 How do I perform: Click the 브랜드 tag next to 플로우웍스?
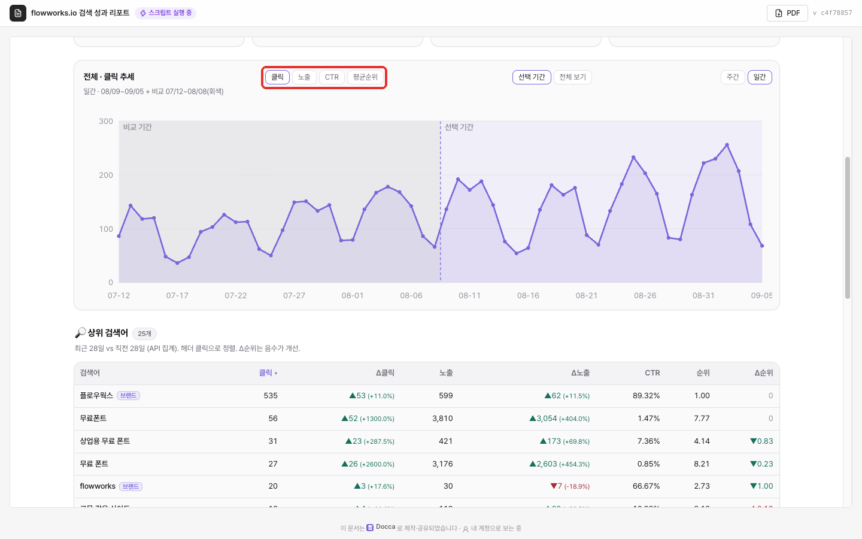click(x=128, y=396)
